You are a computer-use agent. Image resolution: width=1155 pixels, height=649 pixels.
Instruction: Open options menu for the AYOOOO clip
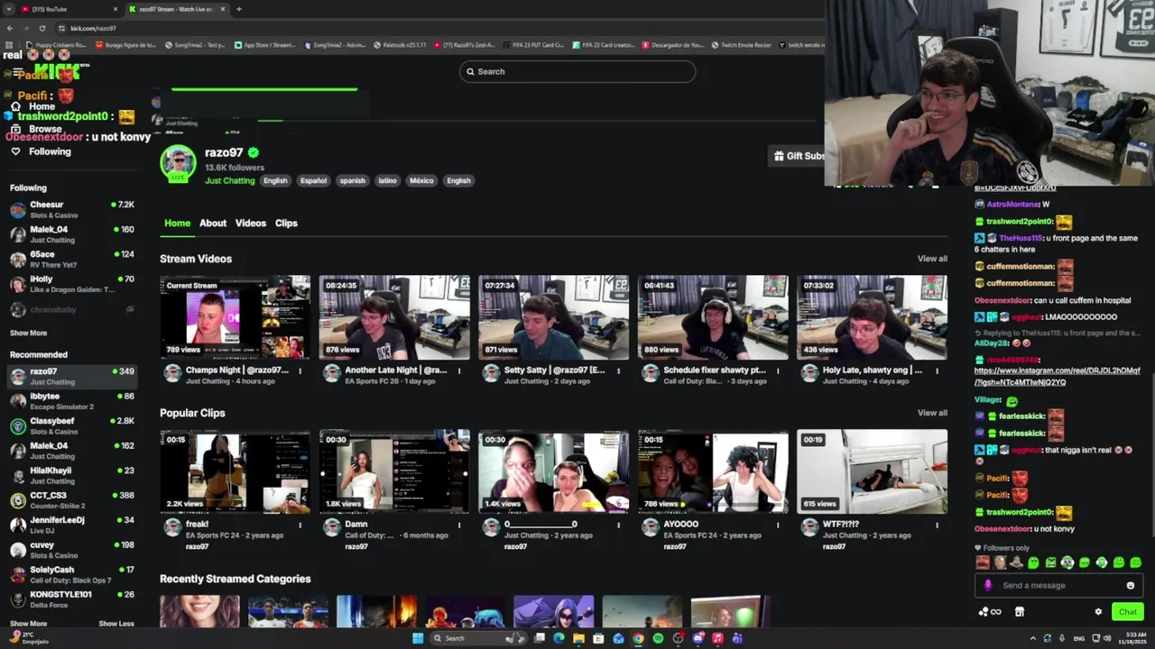tap(778, 525)
